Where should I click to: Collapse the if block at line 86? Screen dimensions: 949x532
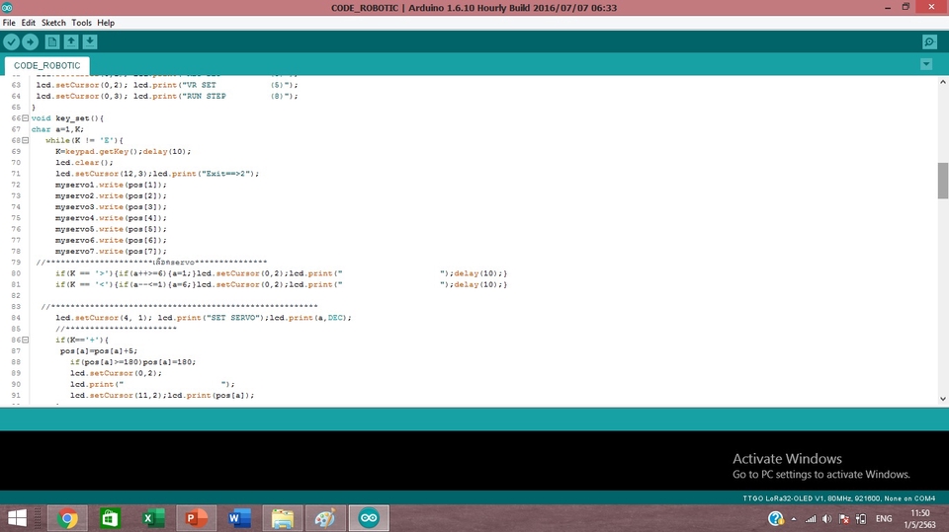click(26, 340)
